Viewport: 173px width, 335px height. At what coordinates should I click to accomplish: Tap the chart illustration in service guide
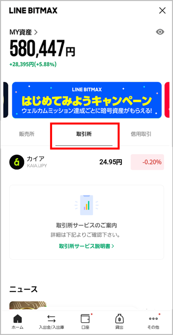tap(86, 205)
